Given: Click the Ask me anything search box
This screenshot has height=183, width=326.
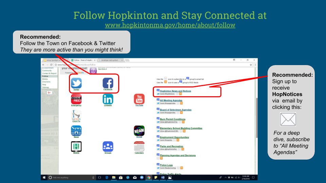Looking at the screenshot, I should 71,178.
